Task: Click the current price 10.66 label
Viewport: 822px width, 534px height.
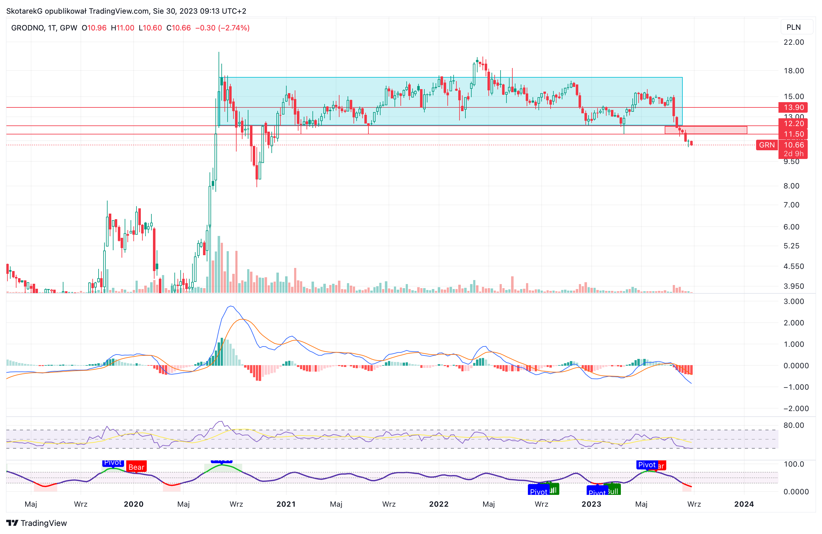Action: tap(793, 145)
